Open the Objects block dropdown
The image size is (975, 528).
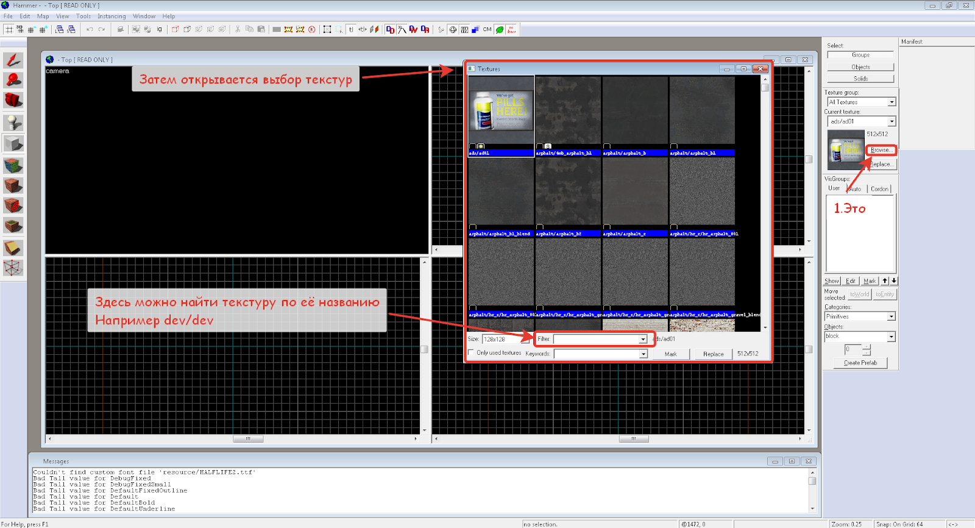[x=892, y=337]
